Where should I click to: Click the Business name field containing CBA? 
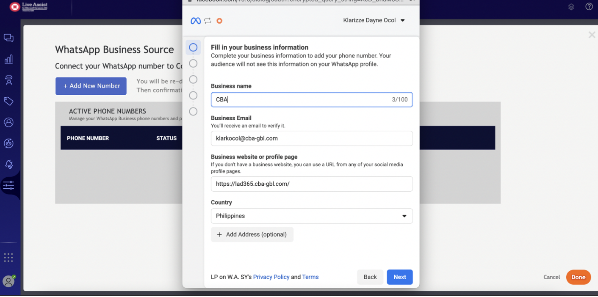(312, 100)
